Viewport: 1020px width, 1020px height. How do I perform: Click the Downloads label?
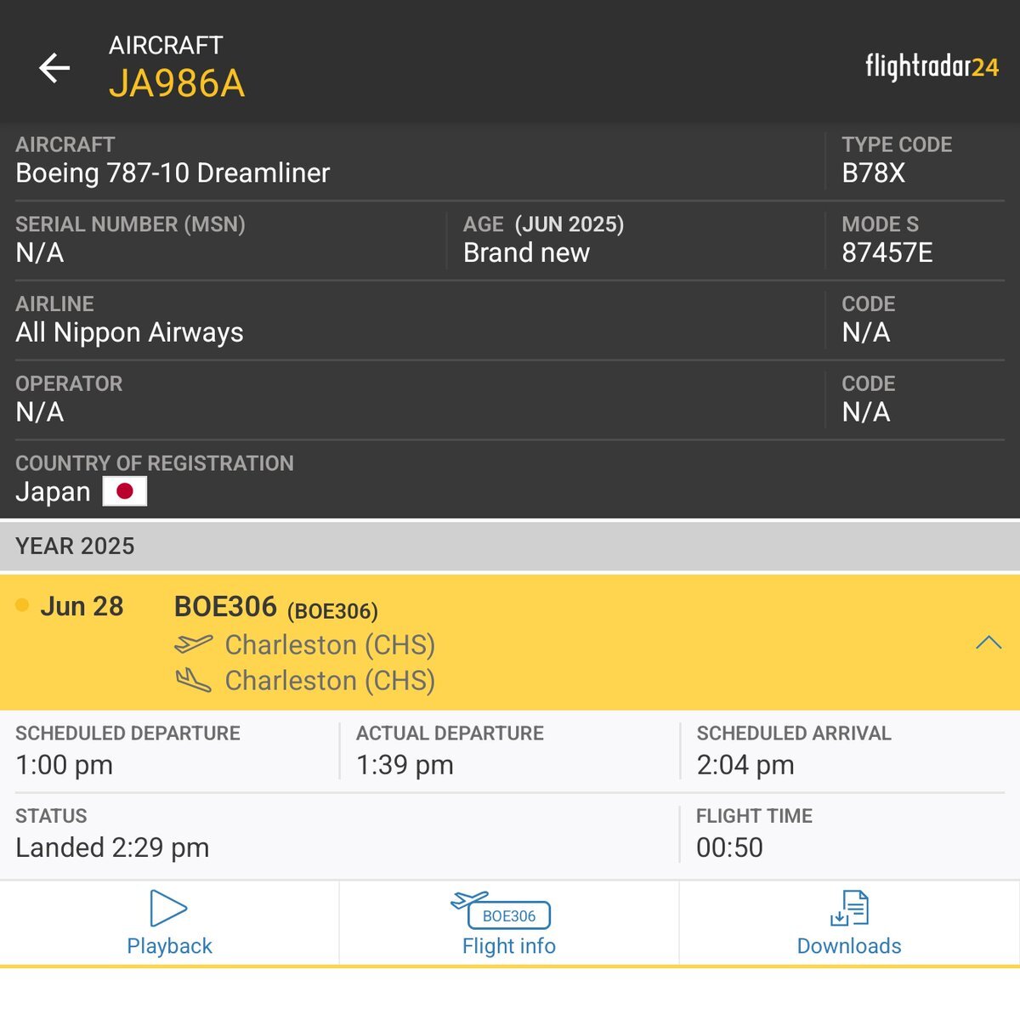[x=849, y=946]
